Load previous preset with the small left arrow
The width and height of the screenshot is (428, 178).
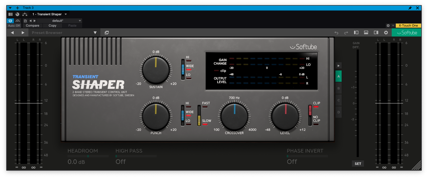30,21
